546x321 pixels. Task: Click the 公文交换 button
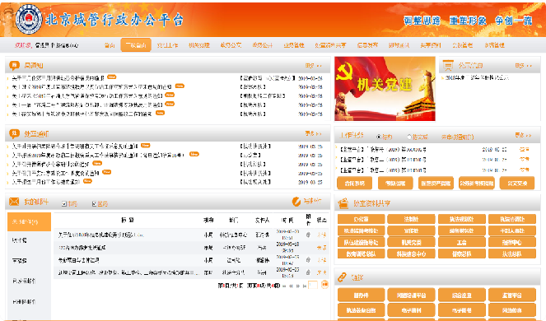517,183
